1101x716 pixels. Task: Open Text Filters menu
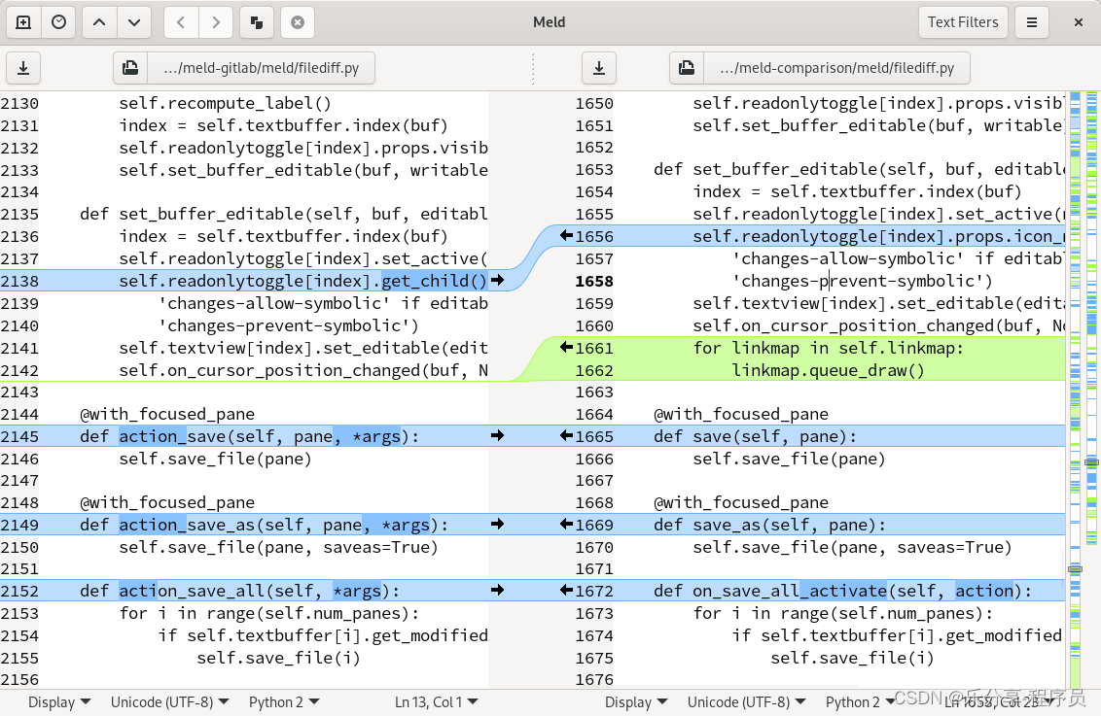tap(963, 22)
